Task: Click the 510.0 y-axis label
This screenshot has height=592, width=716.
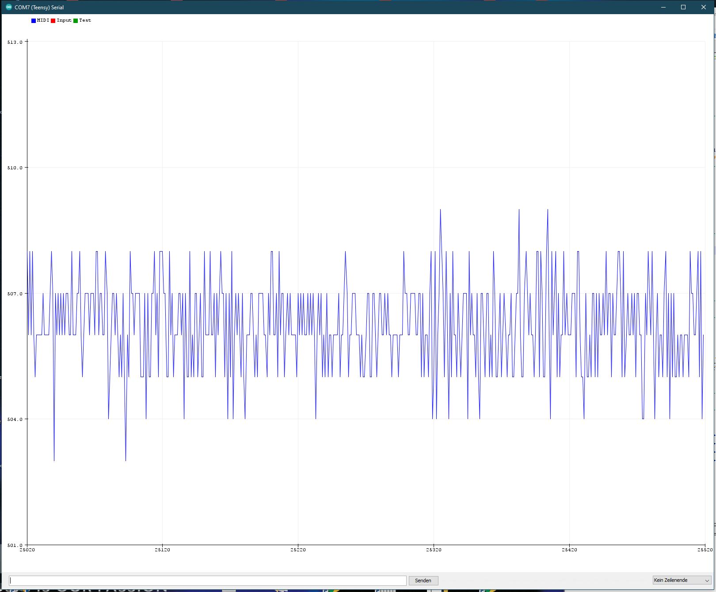Action: pyautogui.click(x=15, y=168)
